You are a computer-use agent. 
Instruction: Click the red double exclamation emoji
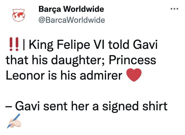tap(14, 45)
